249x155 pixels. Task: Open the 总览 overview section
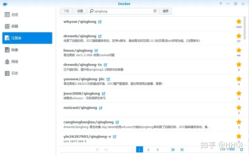[27, 15]
